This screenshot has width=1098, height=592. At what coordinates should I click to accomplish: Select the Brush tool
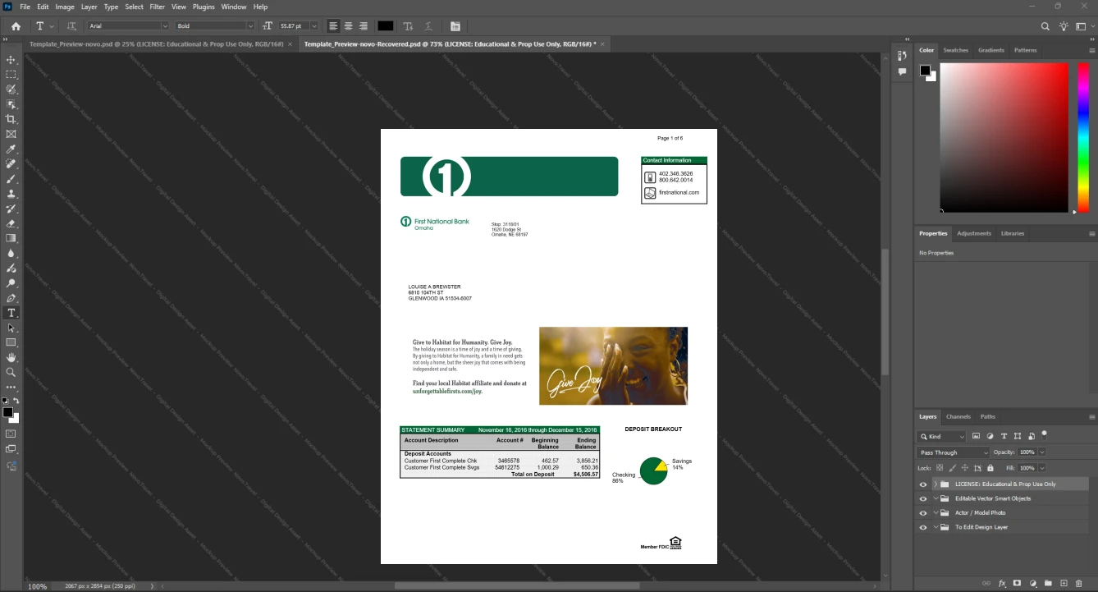pos(11,179)
